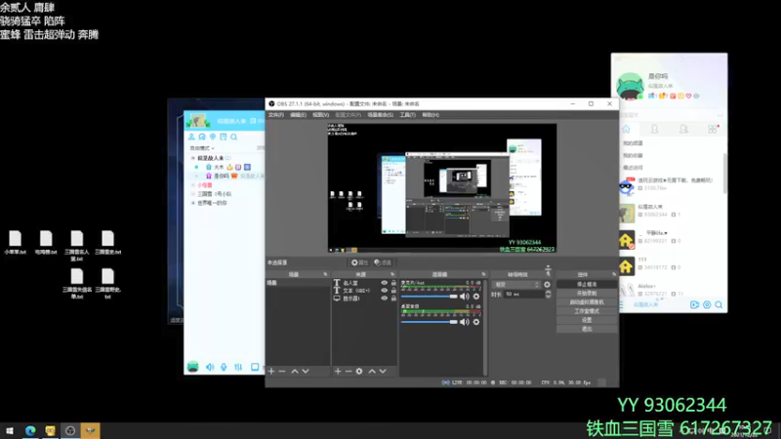Screen dimensions: 781x439
Task: Remove the selected source with the minus icon
Action: tap(349, 372)
